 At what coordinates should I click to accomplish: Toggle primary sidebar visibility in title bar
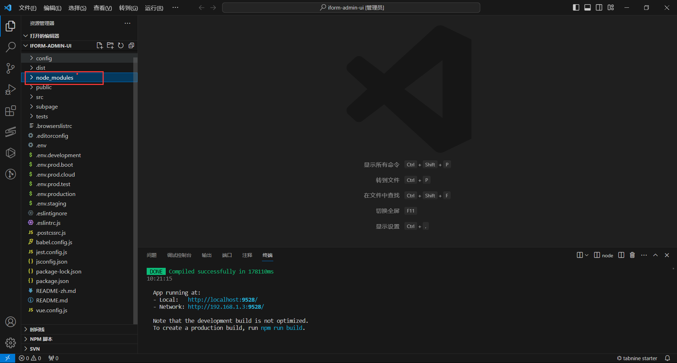(x=576, y=7)
